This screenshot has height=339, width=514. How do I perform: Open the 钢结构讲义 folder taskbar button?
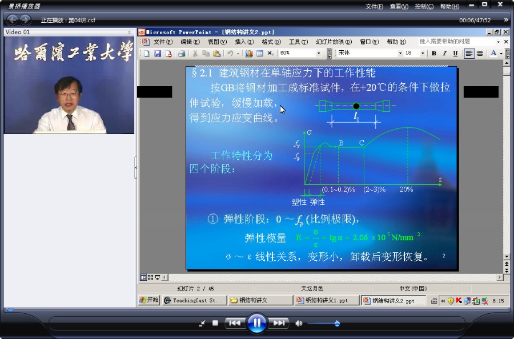click(x=260, y=300)
